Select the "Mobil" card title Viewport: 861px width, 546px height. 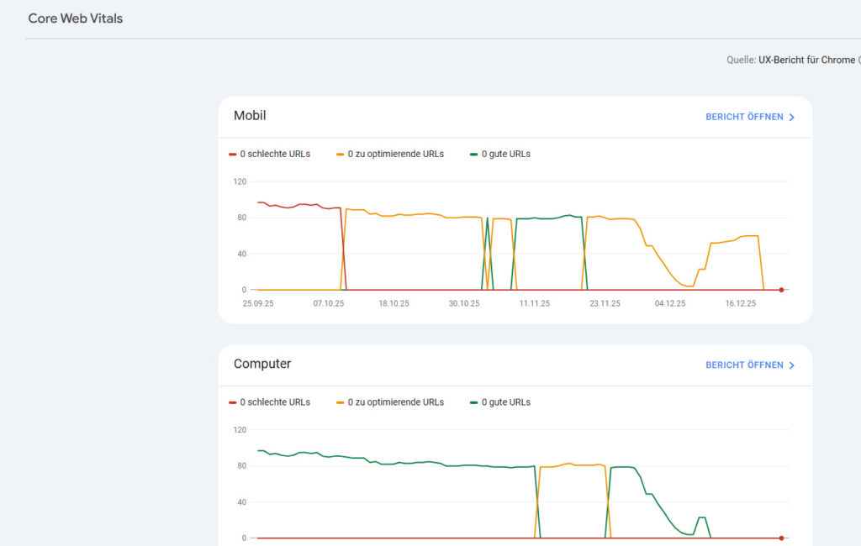coord(250,116)
